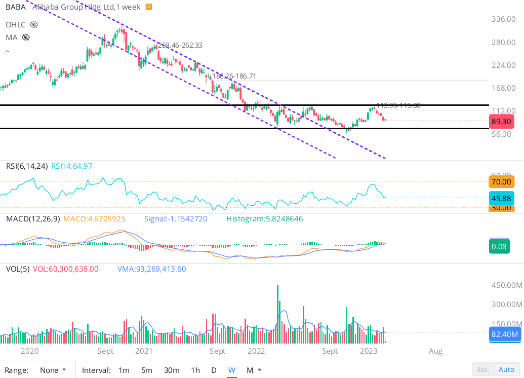Viewport: 524px width, 378px height.
Task: Click the VOL(5) volume indicator label
Action: [19, 269]
